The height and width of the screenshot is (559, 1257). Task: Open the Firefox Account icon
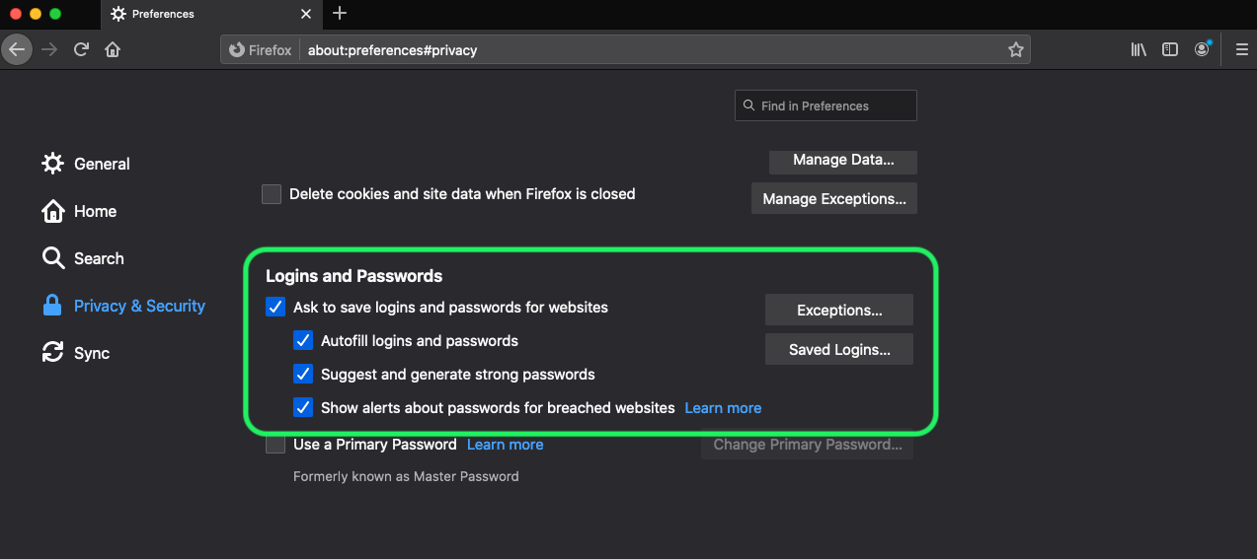[x=1202, y=49]
